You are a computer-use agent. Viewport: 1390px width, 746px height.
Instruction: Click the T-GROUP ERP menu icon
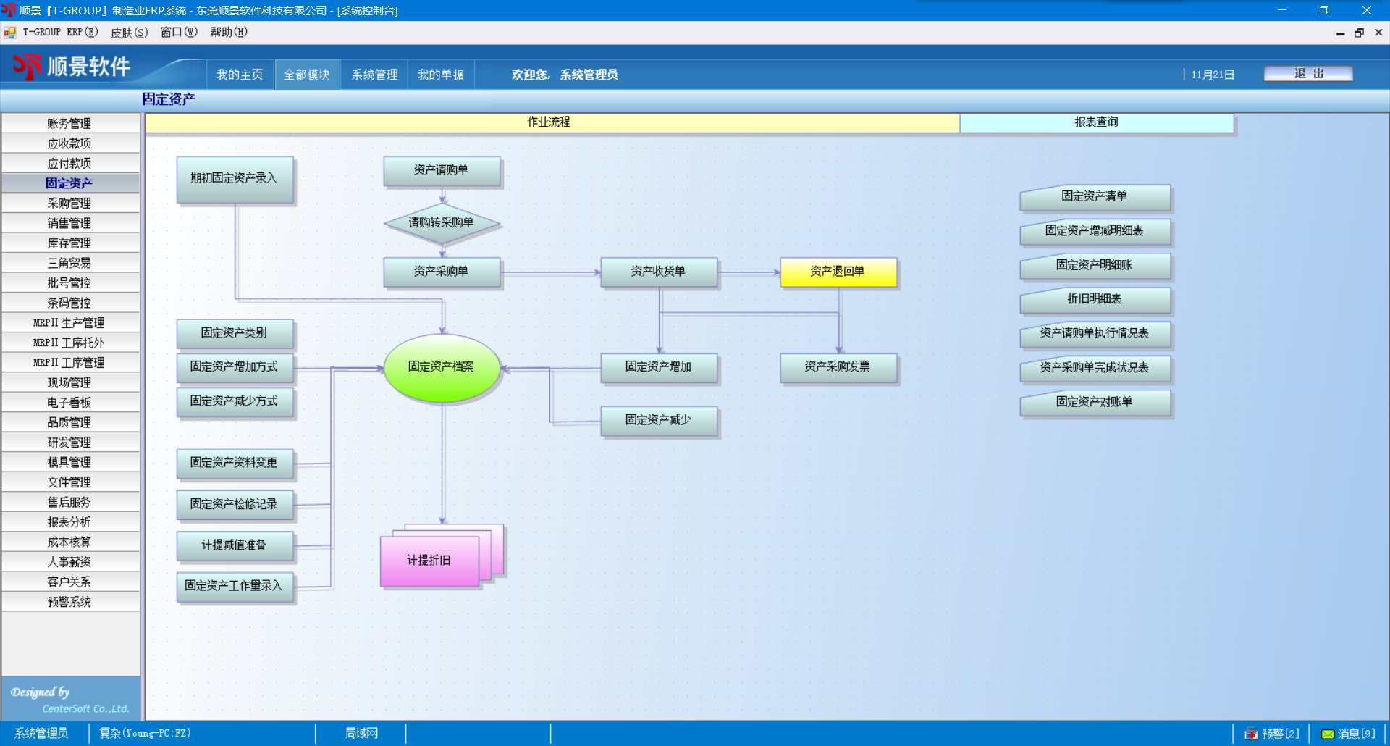[10, 33]
